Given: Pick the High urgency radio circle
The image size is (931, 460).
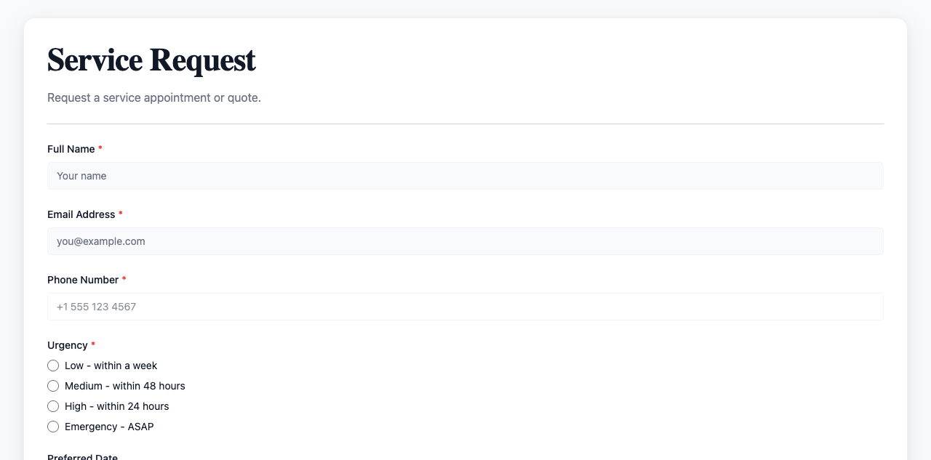Looking at the screenshot, I should tap(53, 406).
